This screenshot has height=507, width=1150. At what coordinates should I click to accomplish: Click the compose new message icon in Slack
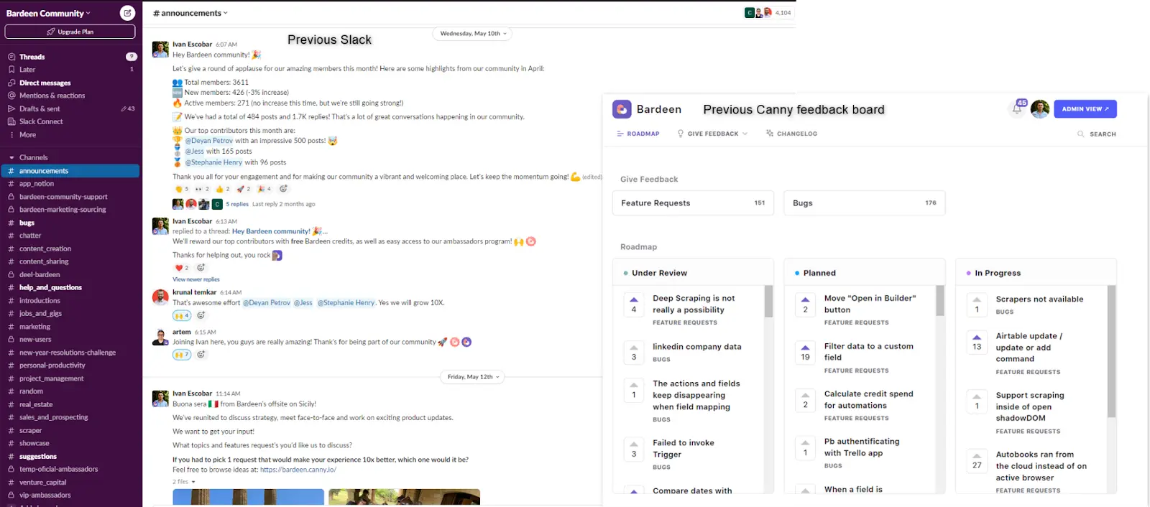pyautogui.click(x=127, y=13)
